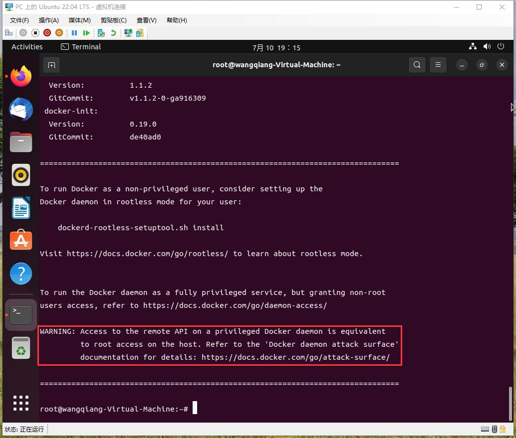
Task: Create a checkpoint with the toolbar icon
Action: click(101, 33)
